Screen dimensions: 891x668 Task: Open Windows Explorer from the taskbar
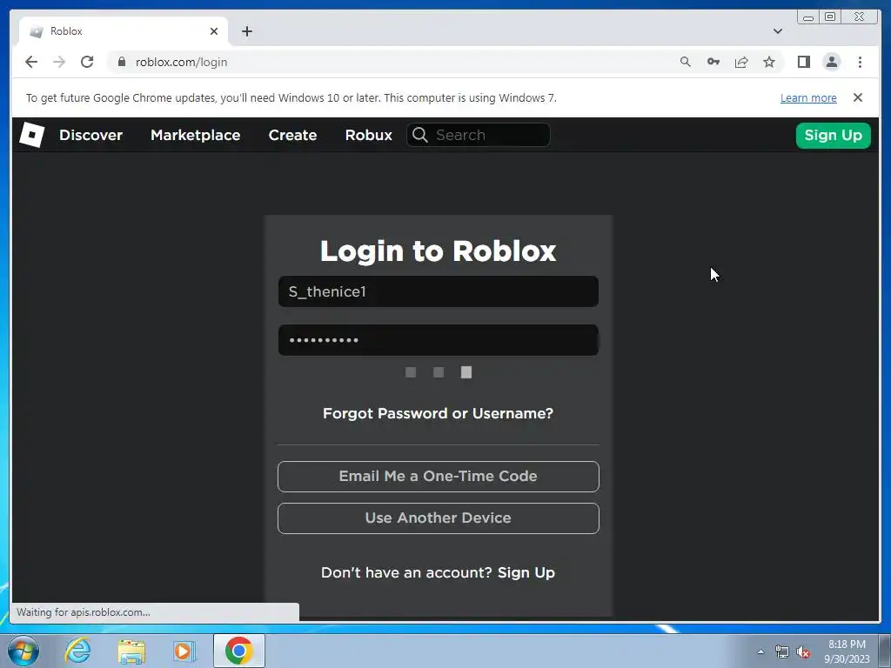[131, 651]
